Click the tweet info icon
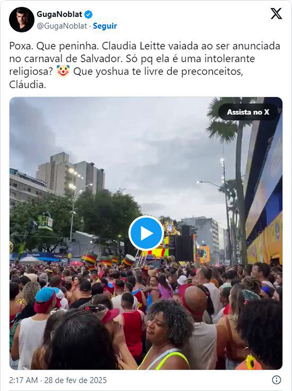The width and height of the screenshot is (292, 391). point(276,380)
